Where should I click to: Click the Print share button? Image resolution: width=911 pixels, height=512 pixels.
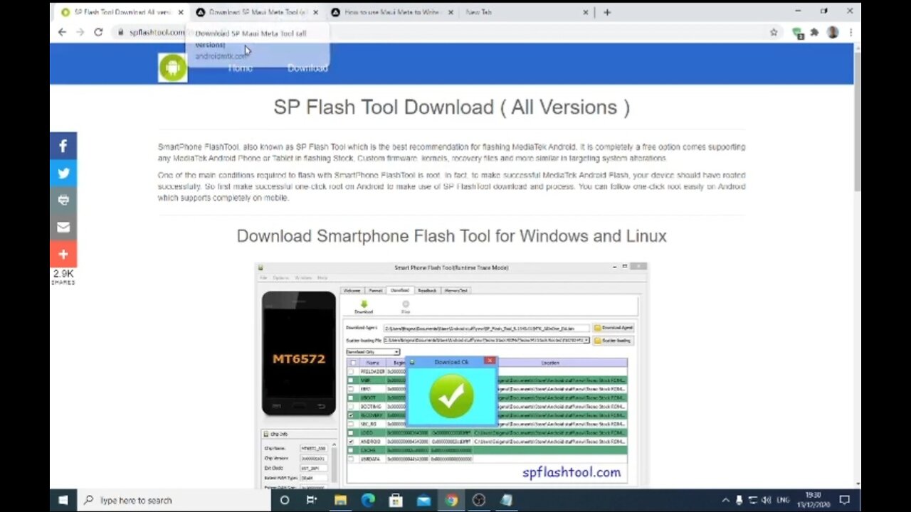(63, 200)
